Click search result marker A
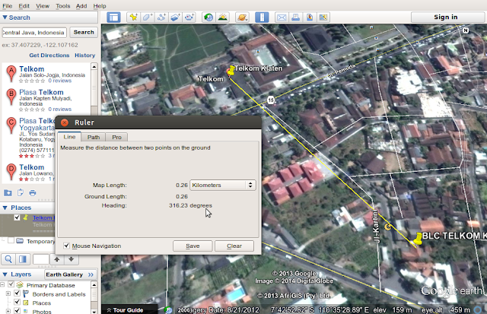Screen dimensions: 487x314 [11, 73]
